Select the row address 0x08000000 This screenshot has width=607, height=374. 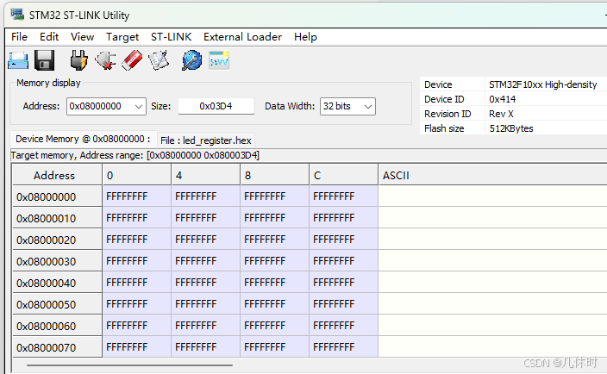(x=57, y=196)
